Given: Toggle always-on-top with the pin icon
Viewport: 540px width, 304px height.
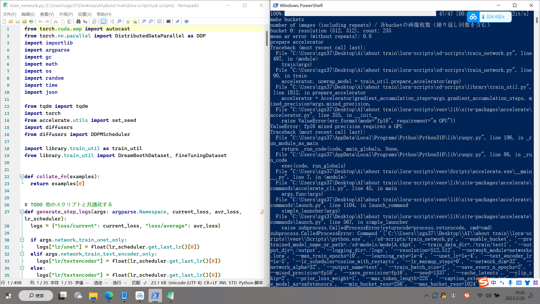Looking at the screenshot, I should [177, 21].
